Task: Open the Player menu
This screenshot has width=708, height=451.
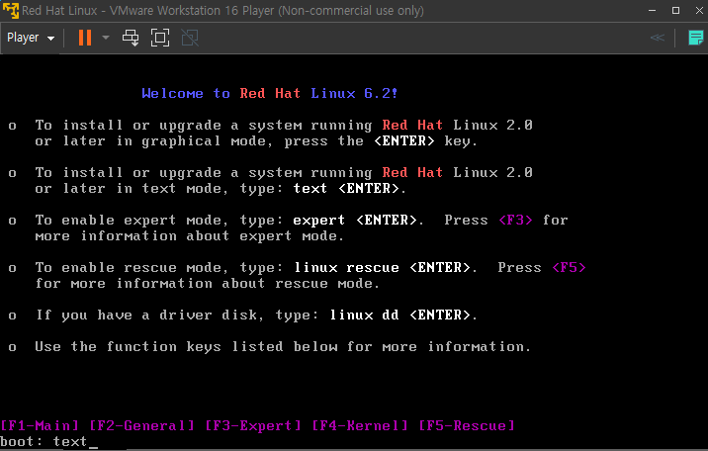Action: tap(31, 38)
